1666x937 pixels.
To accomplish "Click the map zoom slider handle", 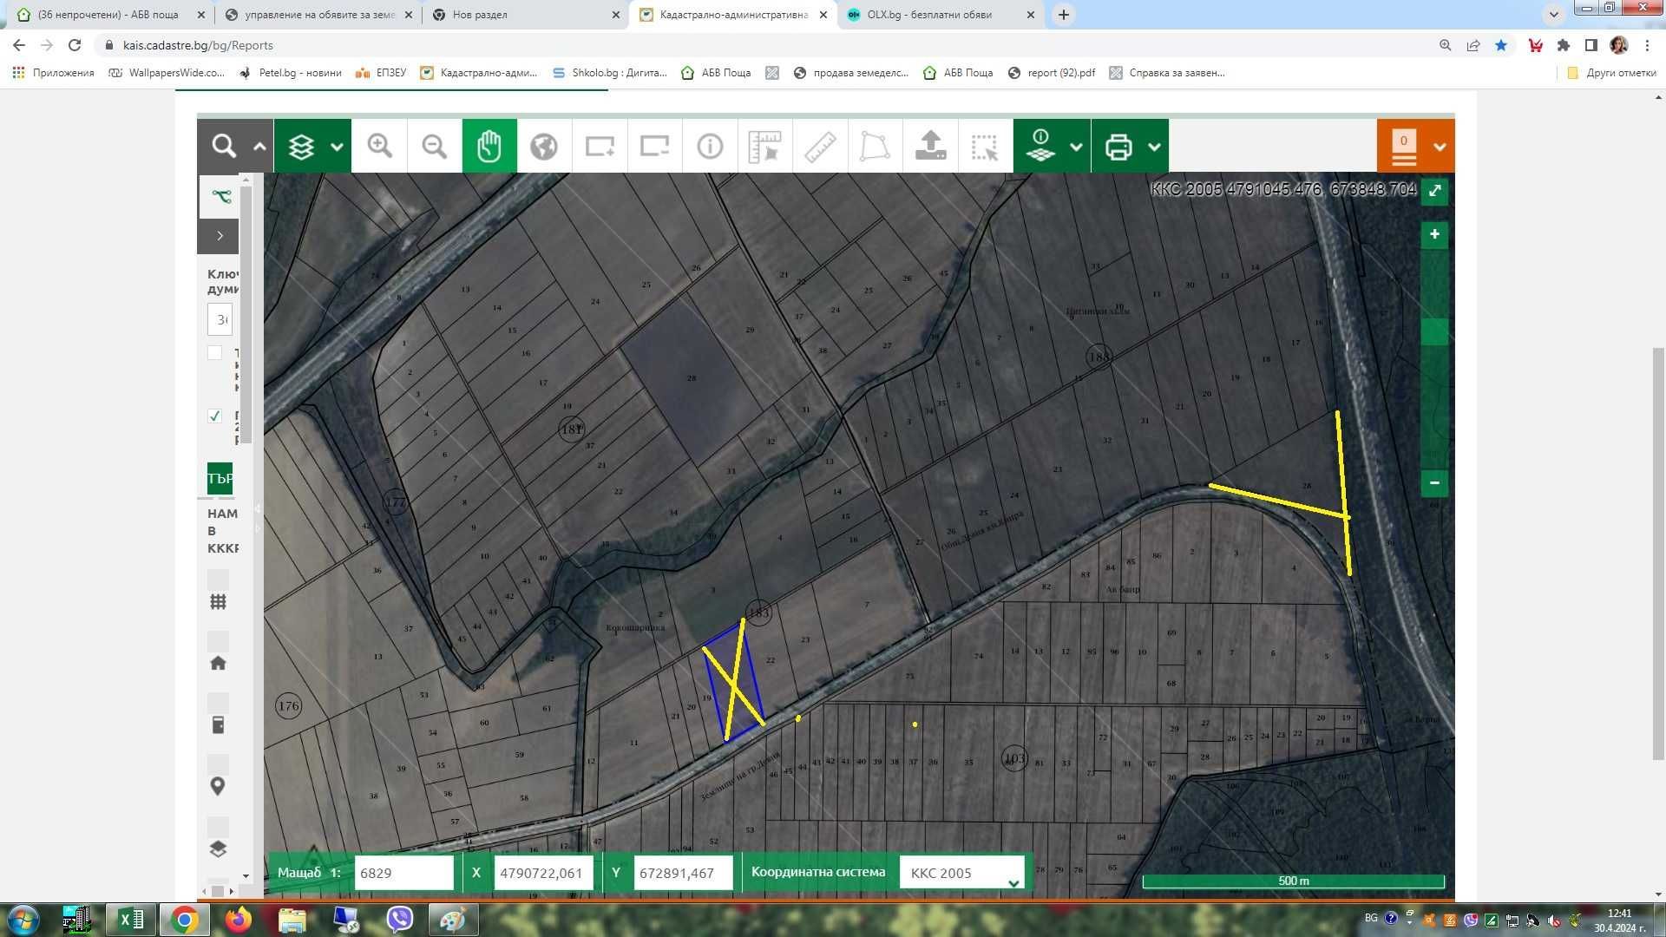I will point(1434,332).
